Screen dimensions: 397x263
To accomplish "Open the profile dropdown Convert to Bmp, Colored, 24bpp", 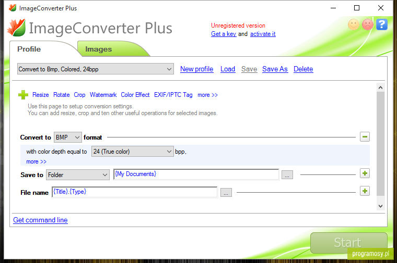I will point(96,69).
